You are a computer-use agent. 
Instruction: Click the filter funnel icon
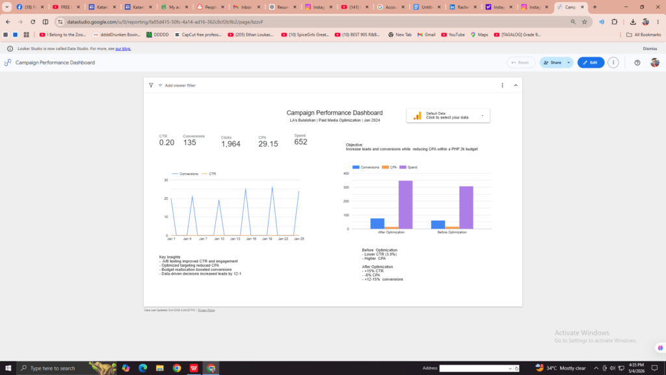click(x=151, y=85)
